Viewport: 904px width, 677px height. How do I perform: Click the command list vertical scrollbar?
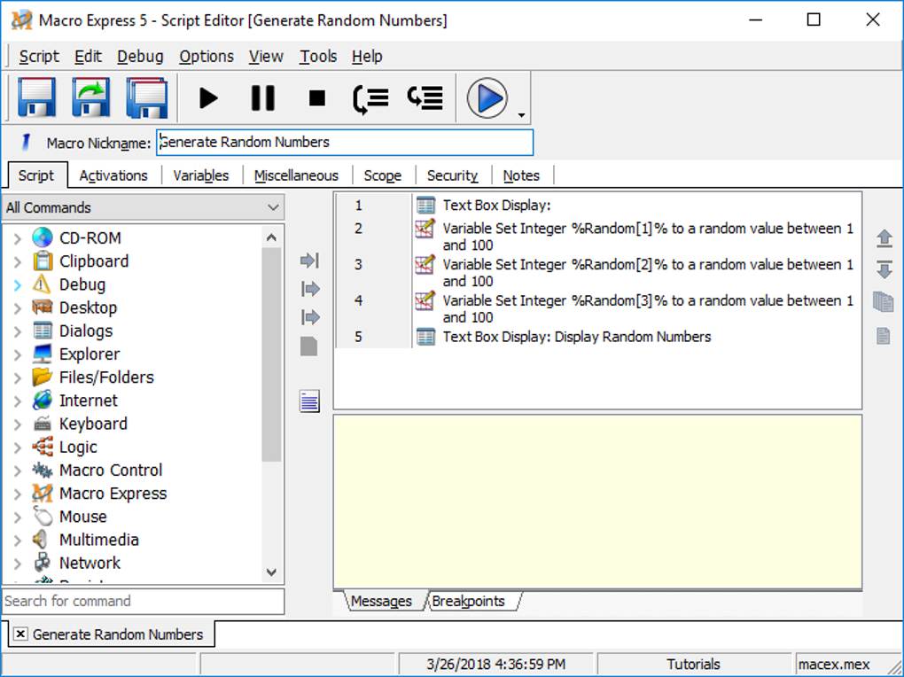[271, 354]
